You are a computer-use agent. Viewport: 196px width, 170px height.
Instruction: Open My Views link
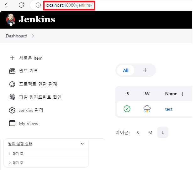tap(29, 123)
